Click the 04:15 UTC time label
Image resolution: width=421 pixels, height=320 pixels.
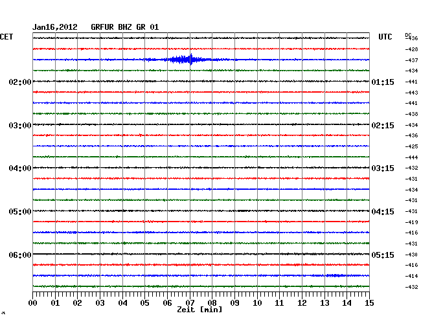(383, 212)
